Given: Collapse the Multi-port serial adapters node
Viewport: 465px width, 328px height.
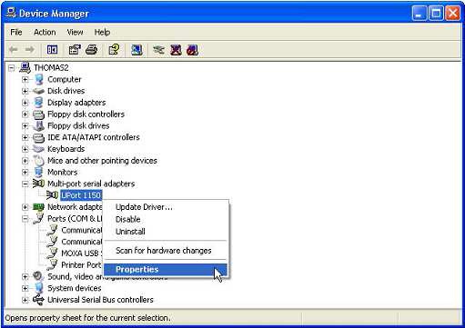Looking at the screenshot, I should [25, 184].
